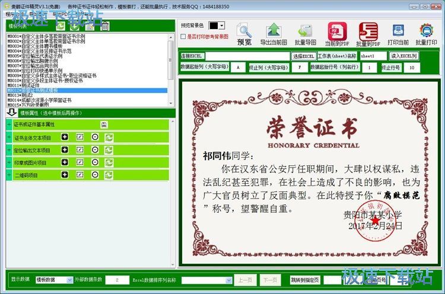Remove item in 印章或图片项目 row
The width and height of the screenshot is (445, 294).
tap(95, 162)
